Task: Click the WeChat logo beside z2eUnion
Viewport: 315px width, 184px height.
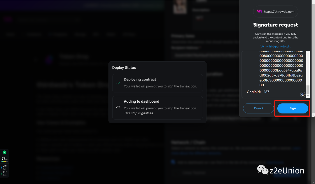Action: (x=262, y=170)
